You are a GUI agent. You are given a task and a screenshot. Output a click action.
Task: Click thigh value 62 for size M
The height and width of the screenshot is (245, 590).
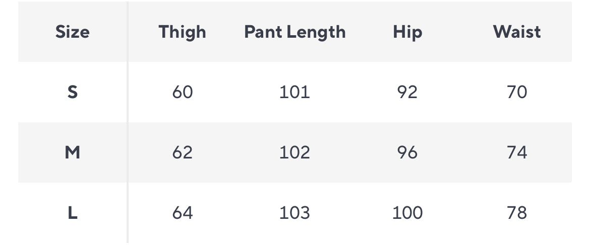(x=182, y=152)
